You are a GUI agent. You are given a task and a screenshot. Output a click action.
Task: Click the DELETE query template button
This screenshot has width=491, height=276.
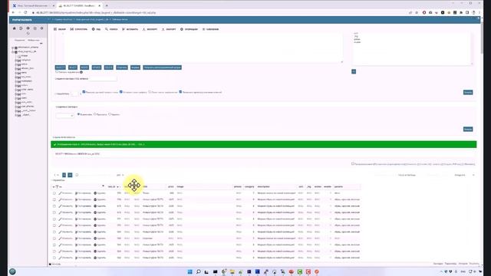point(109,67)
